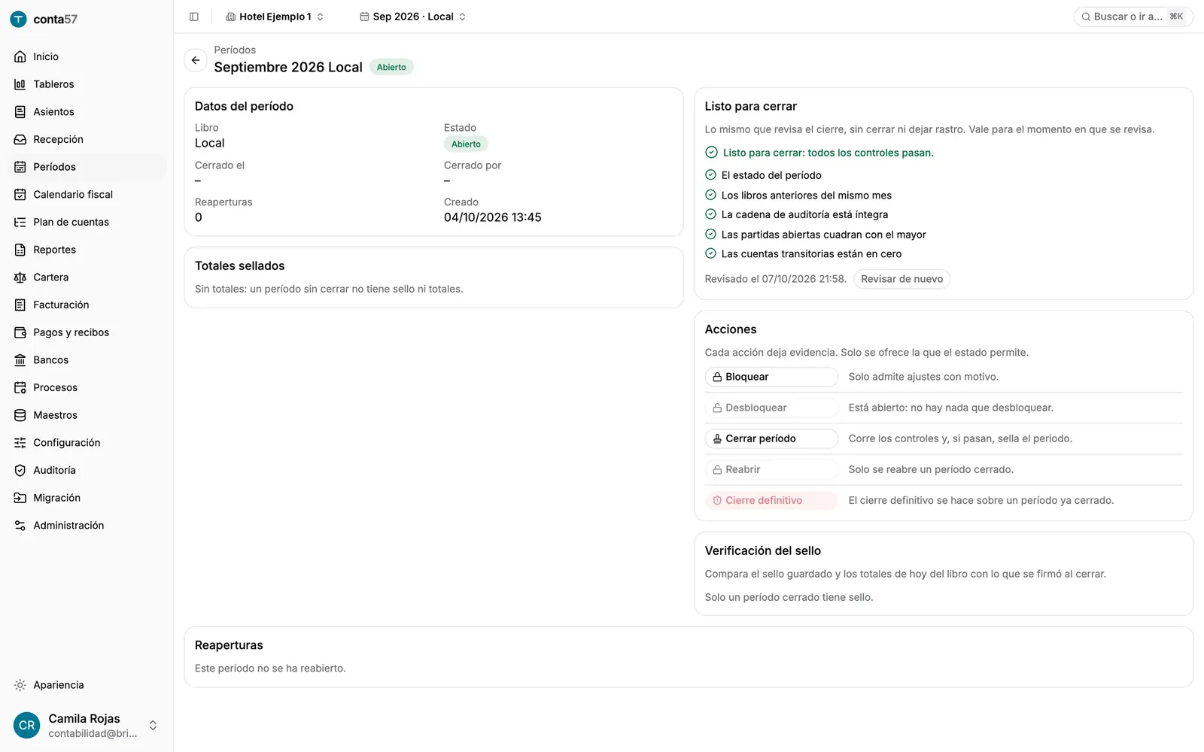This screenshot has height=752, width=1204.
Task: Click the Períodos breadcrumb link
Action: pos(235,50)
